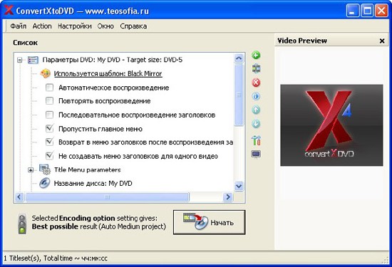This screenshot has height=267, width=392.
Task: Click the merge video clips icon
Action: coord(256,68)
